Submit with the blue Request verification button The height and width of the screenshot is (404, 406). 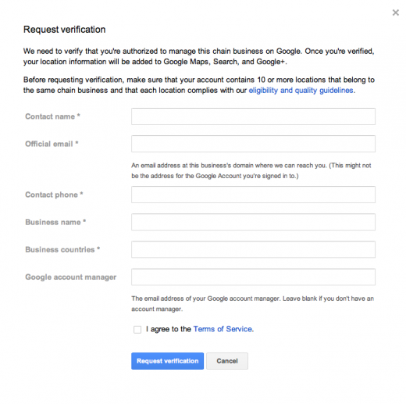[167, 361]
